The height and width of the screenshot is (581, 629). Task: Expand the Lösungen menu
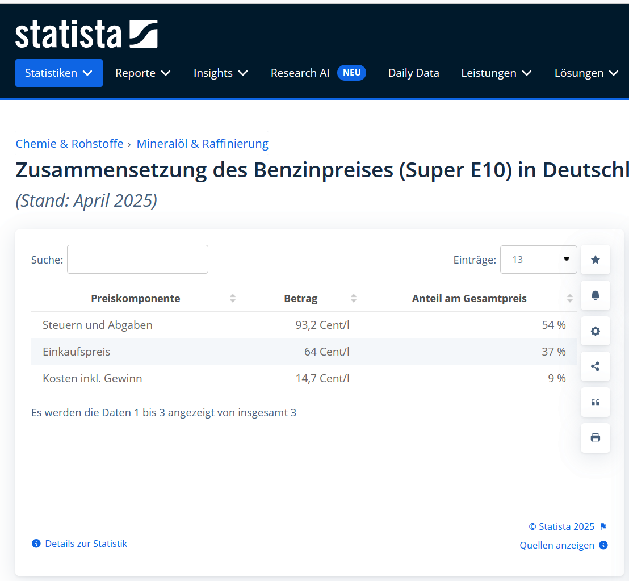click(586, 73)
